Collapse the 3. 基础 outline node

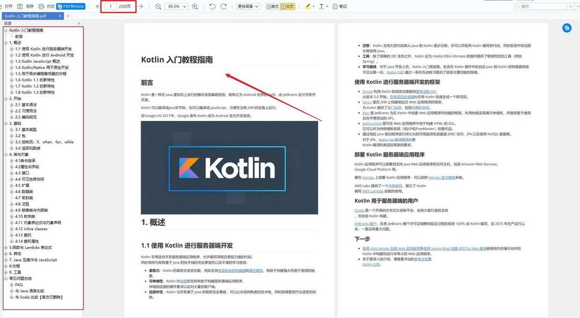click(6, 124)
